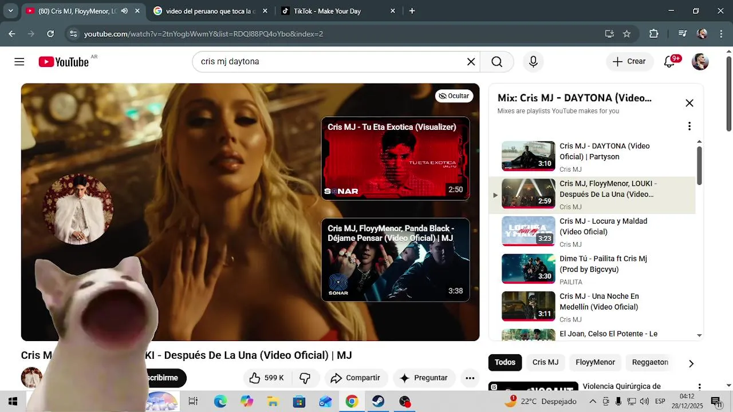
Task: Open the Chrome extensions puzzle icon
Action: (654, 34)
